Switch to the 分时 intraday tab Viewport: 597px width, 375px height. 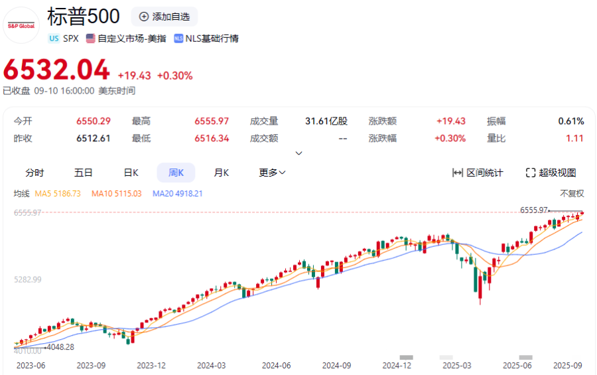click(x=34, y=173)
